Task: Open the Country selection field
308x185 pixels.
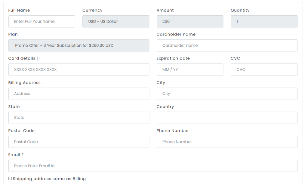Action: click(227, 118)
